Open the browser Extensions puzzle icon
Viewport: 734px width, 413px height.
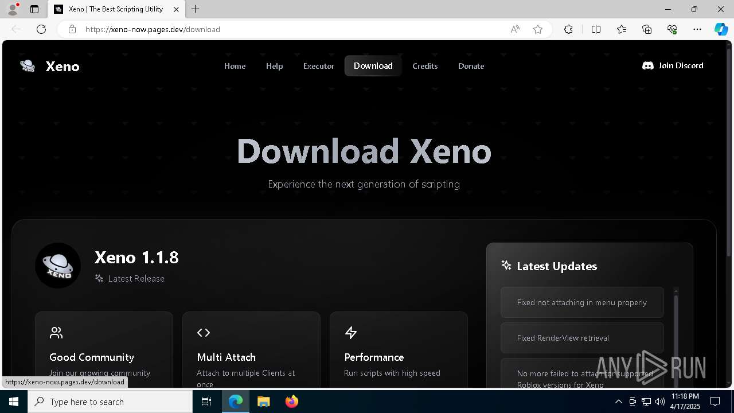tap(568, 29)
